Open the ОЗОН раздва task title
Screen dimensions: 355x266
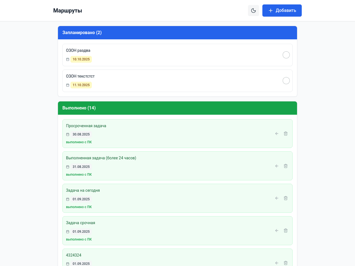tap(78, 50)
